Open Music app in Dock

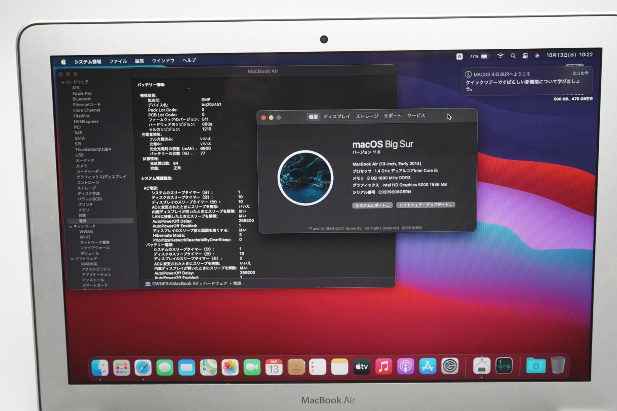(x=384, y=366)
